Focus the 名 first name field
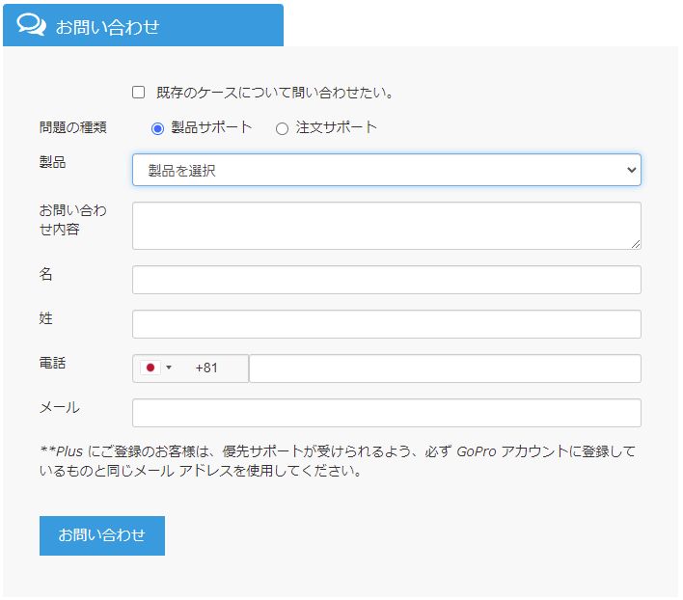The image size is (683, 600). [387, 280]
